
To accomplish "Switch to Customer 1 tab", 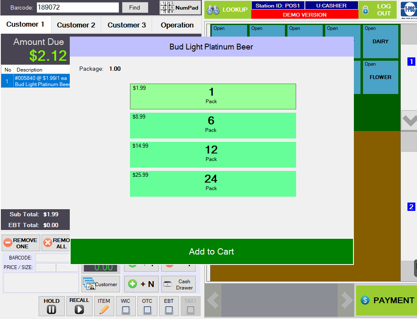I will (x=25, y=24).
